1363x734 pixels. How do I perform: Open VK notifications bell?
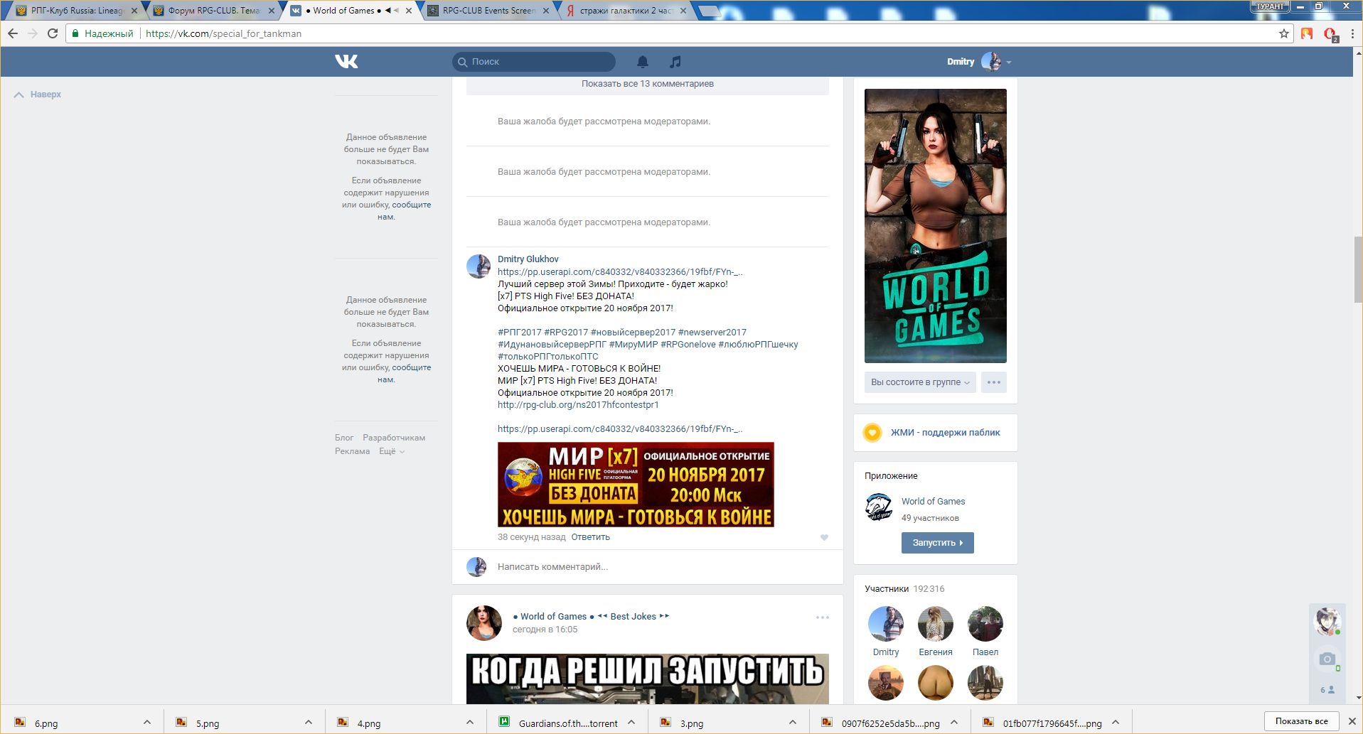pyautogui.click(x=643, y=62)
